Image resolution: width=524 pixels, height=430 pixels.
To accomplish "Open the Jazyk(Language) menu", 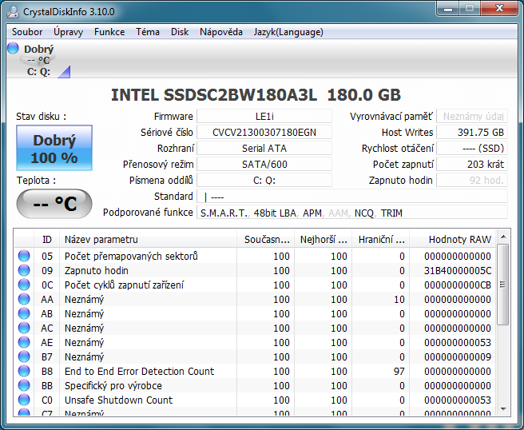I will point(288,32).
